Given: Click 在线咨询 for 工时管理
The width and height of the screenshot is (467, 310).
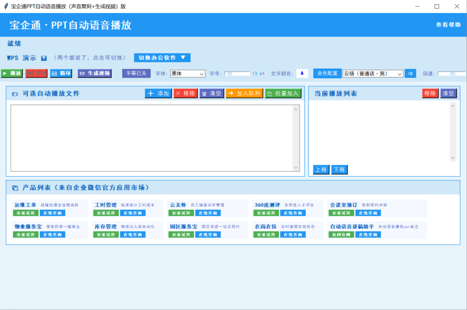Looking at the screenshot, I should pos(133,213).
